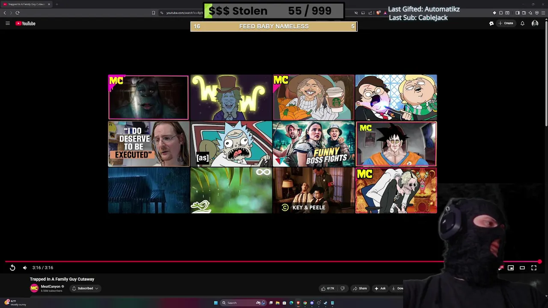Click the 3:16 / 3:16 time display
548x308 pixels.
[43, 268]
